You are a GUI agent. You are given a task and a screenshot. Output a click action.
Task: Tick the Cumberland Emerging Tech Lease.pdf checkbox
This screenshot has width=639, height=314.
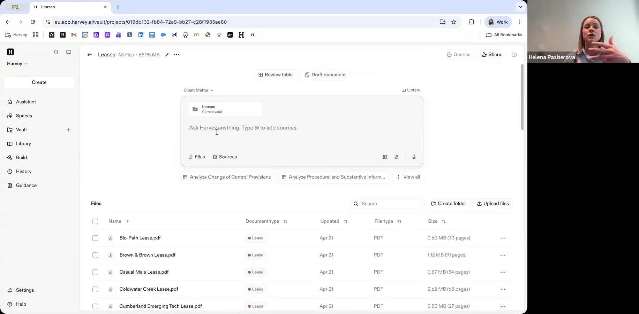coord(95,306)
